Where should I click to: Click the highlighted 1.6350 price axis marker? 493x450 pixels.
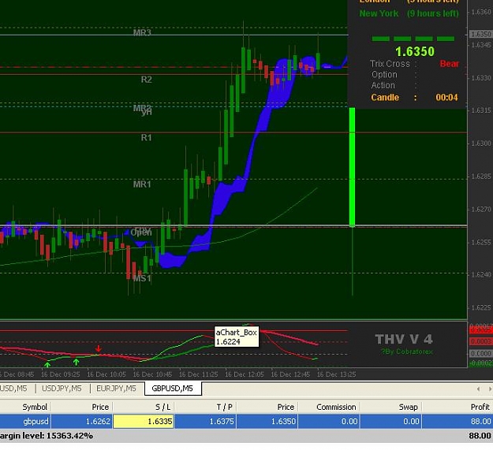click(x=480, y=34)
